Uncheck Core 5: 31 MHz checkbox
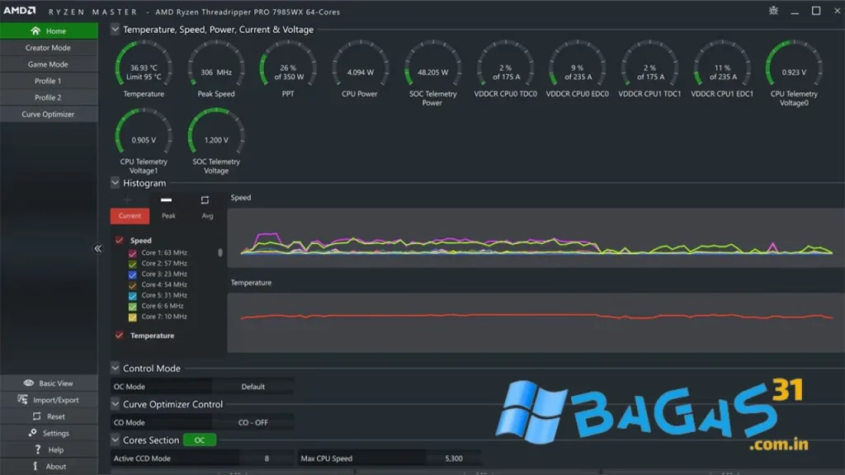 [133, 296]
